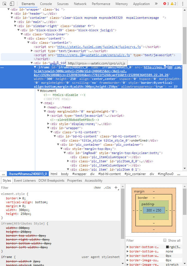
Task: Click the yellow warning count icon
Action: (172, 4)
